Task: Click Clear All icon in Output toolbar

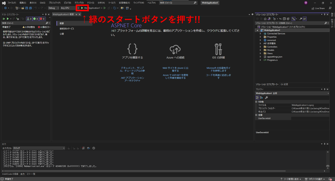Action: point(83,148)
